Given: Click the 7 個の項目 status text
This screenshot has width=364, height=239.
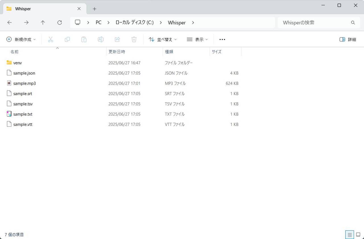Looking at the screenshot, I should tap(14, 235).
